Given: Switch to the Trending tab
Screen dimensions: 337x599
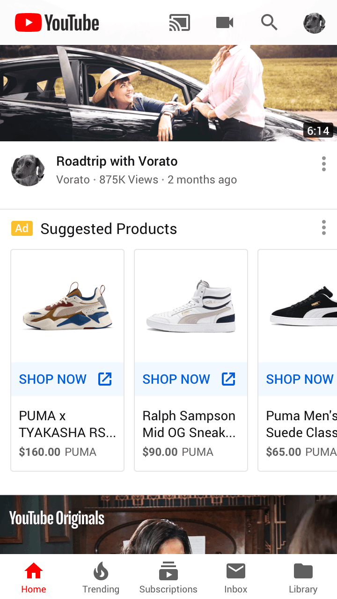Looking at the screenshot, I should pos(101,577).
